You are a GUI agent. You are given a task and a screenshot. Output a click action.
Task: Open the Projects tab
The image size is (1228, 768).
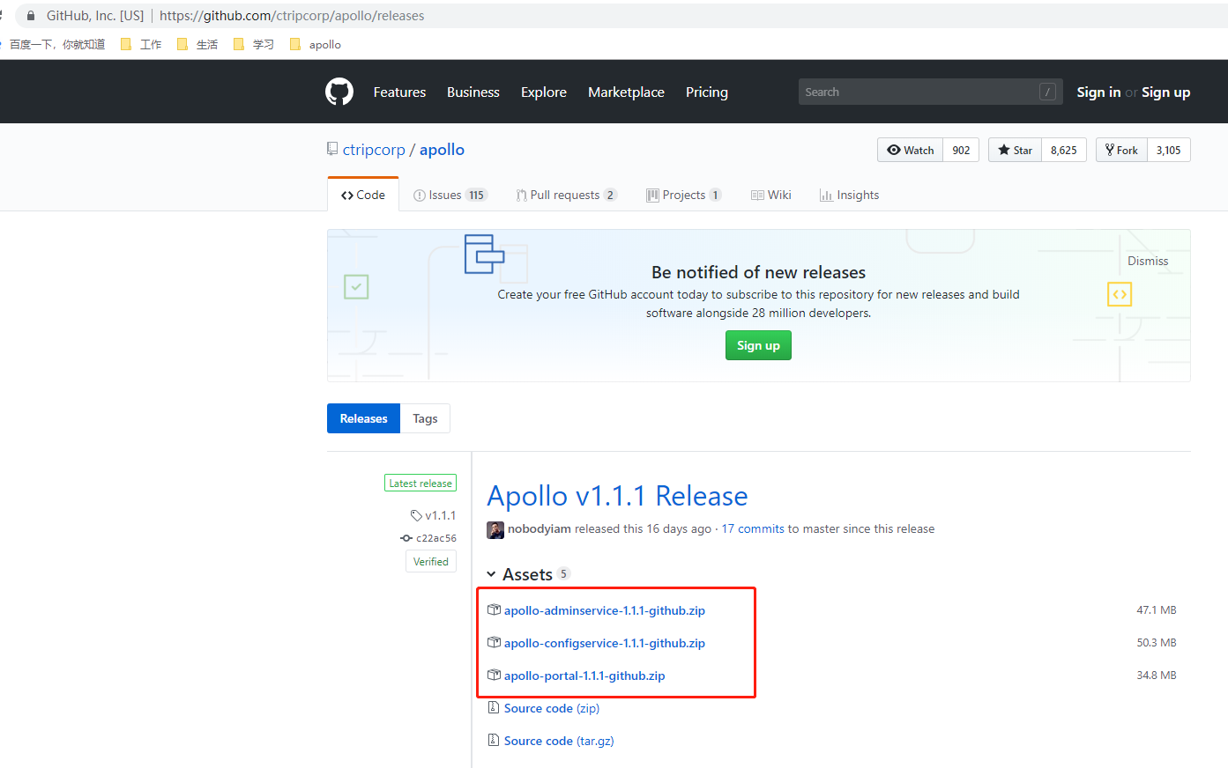[684, 195]
